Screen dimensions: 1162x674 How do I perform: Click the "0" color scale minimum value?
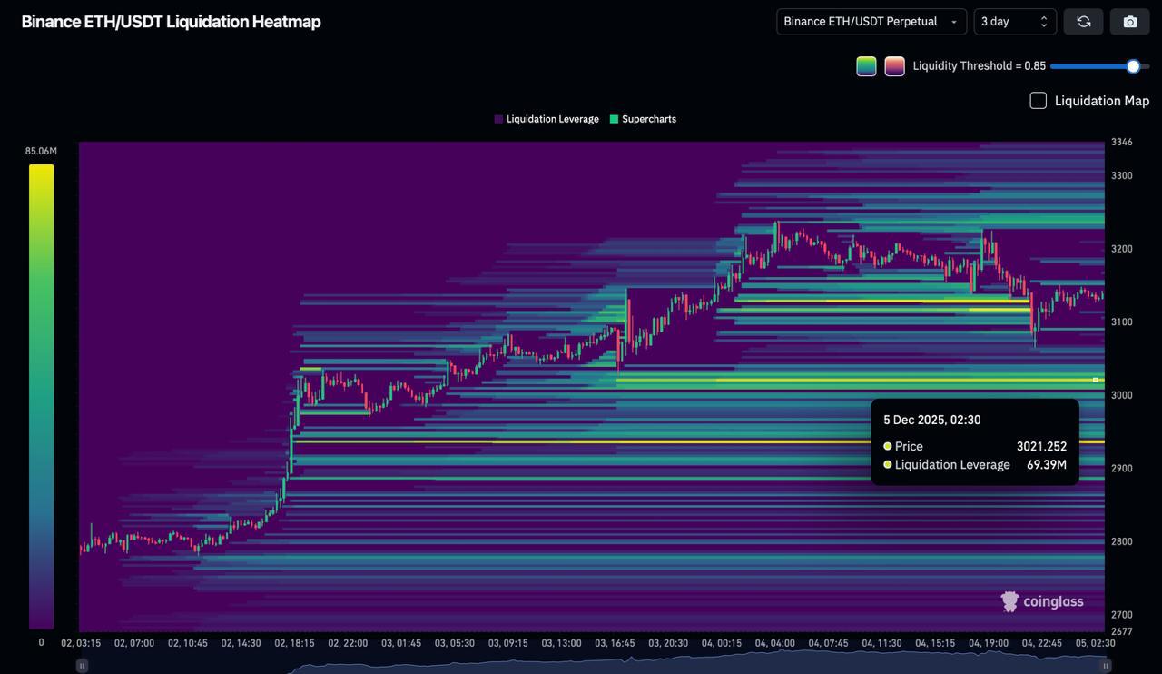[41, 642]
